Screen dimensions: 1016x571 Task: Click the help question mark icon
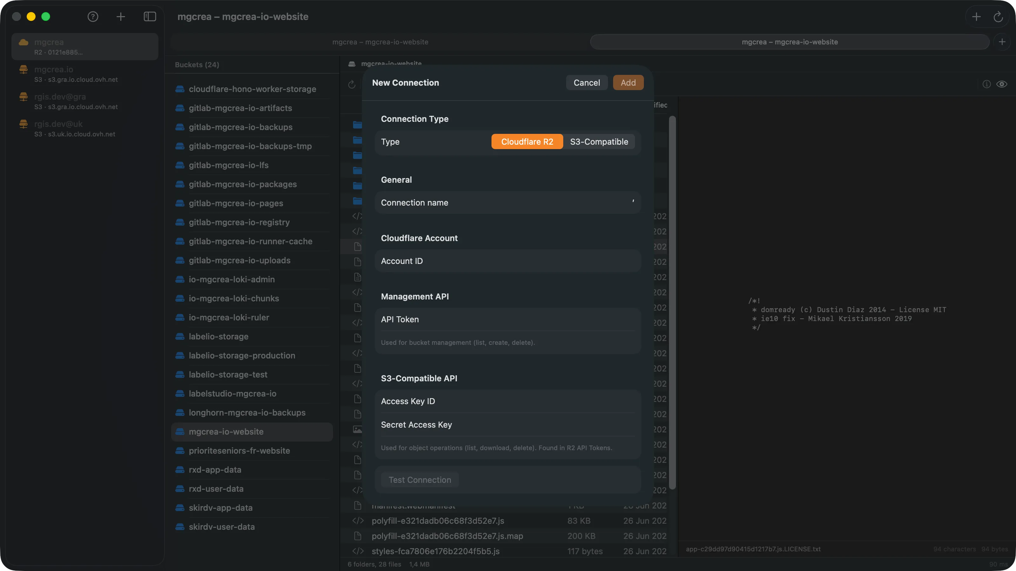point(93,16)
